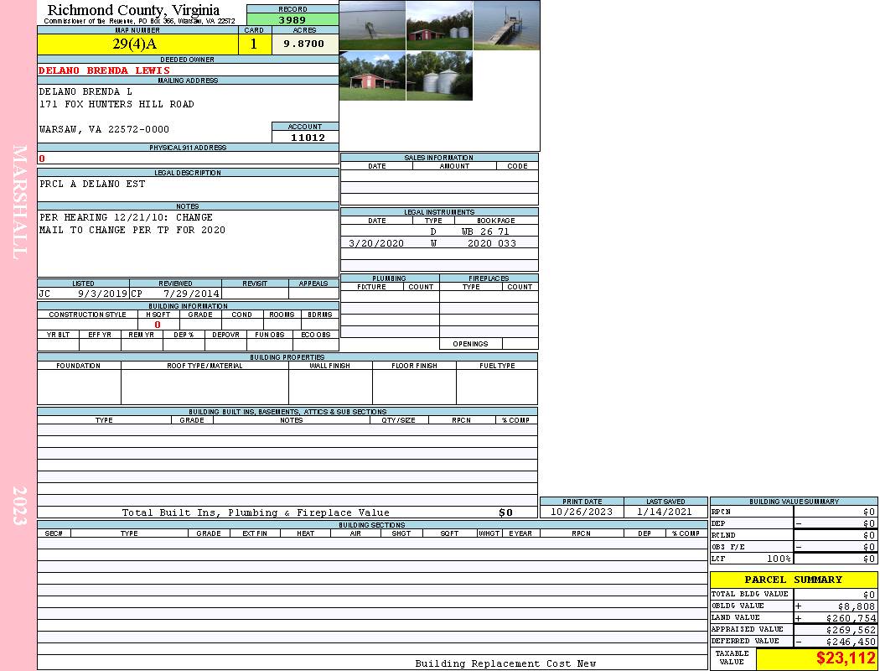Select the deferred value $246,450 amount
The height and width of the screenshot is (671, 880).
pos(850,642)
